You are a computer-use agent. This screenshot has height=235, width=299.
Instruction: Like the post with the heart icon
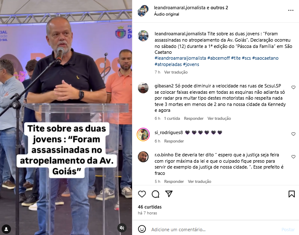142,194
